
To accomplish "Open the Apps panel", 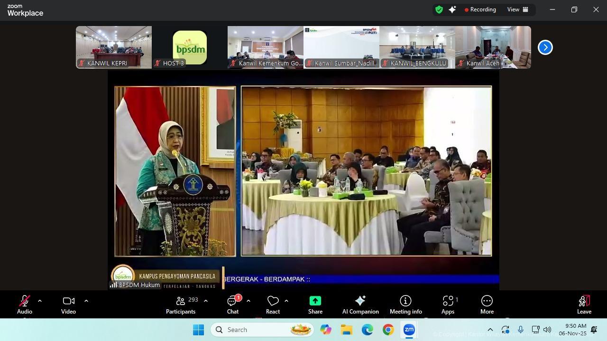I will click(x=448, y=305).
